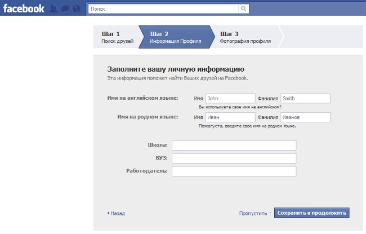This screenshot has width=366, height=234.
Task: Click the ВУЗ label
Action: coord(162,158)
